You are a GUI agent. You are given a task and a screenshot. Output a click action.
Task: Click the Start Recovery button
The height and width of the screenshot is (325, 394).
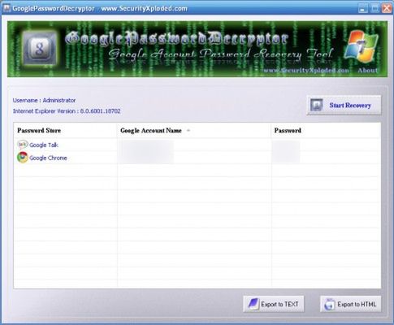(x=344, y=106)
